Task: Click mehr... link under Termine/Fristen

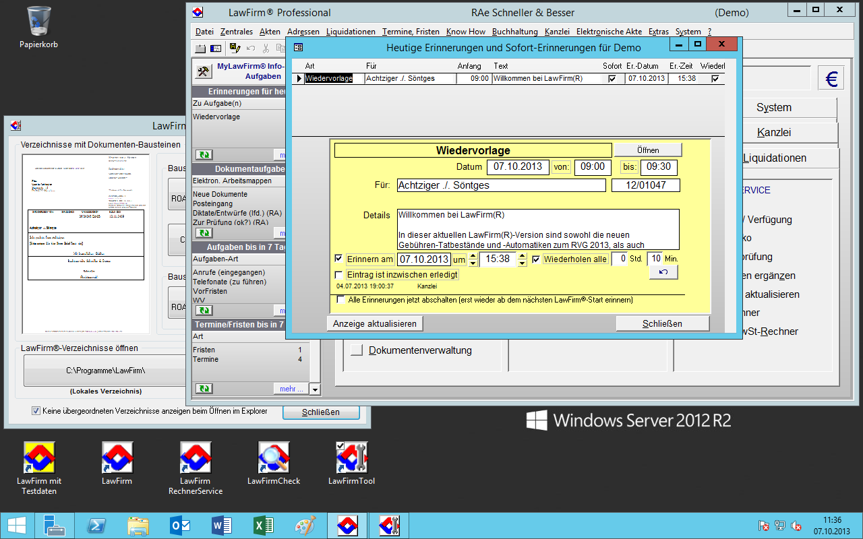Action: (291, 389)
